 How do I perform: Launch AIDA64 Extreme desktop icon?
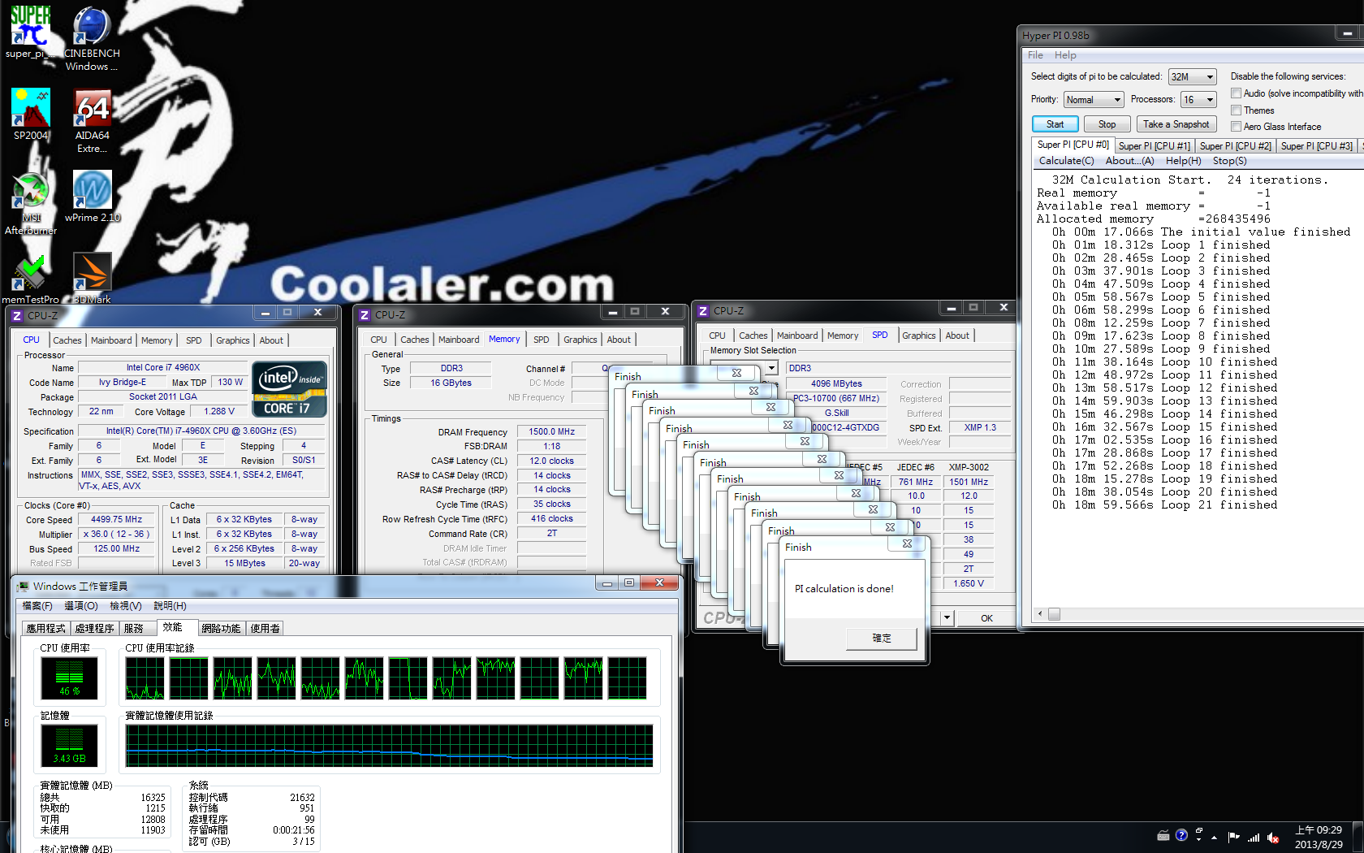click(92, 120)
